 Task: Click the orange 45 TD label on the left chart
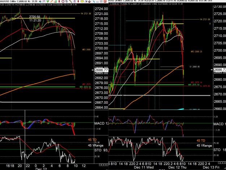tap(92, 140)
